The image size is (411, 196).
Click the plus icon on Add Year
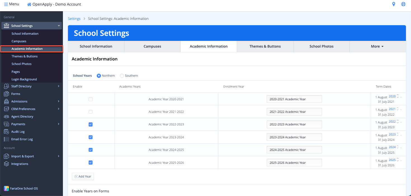coord(76,177)
